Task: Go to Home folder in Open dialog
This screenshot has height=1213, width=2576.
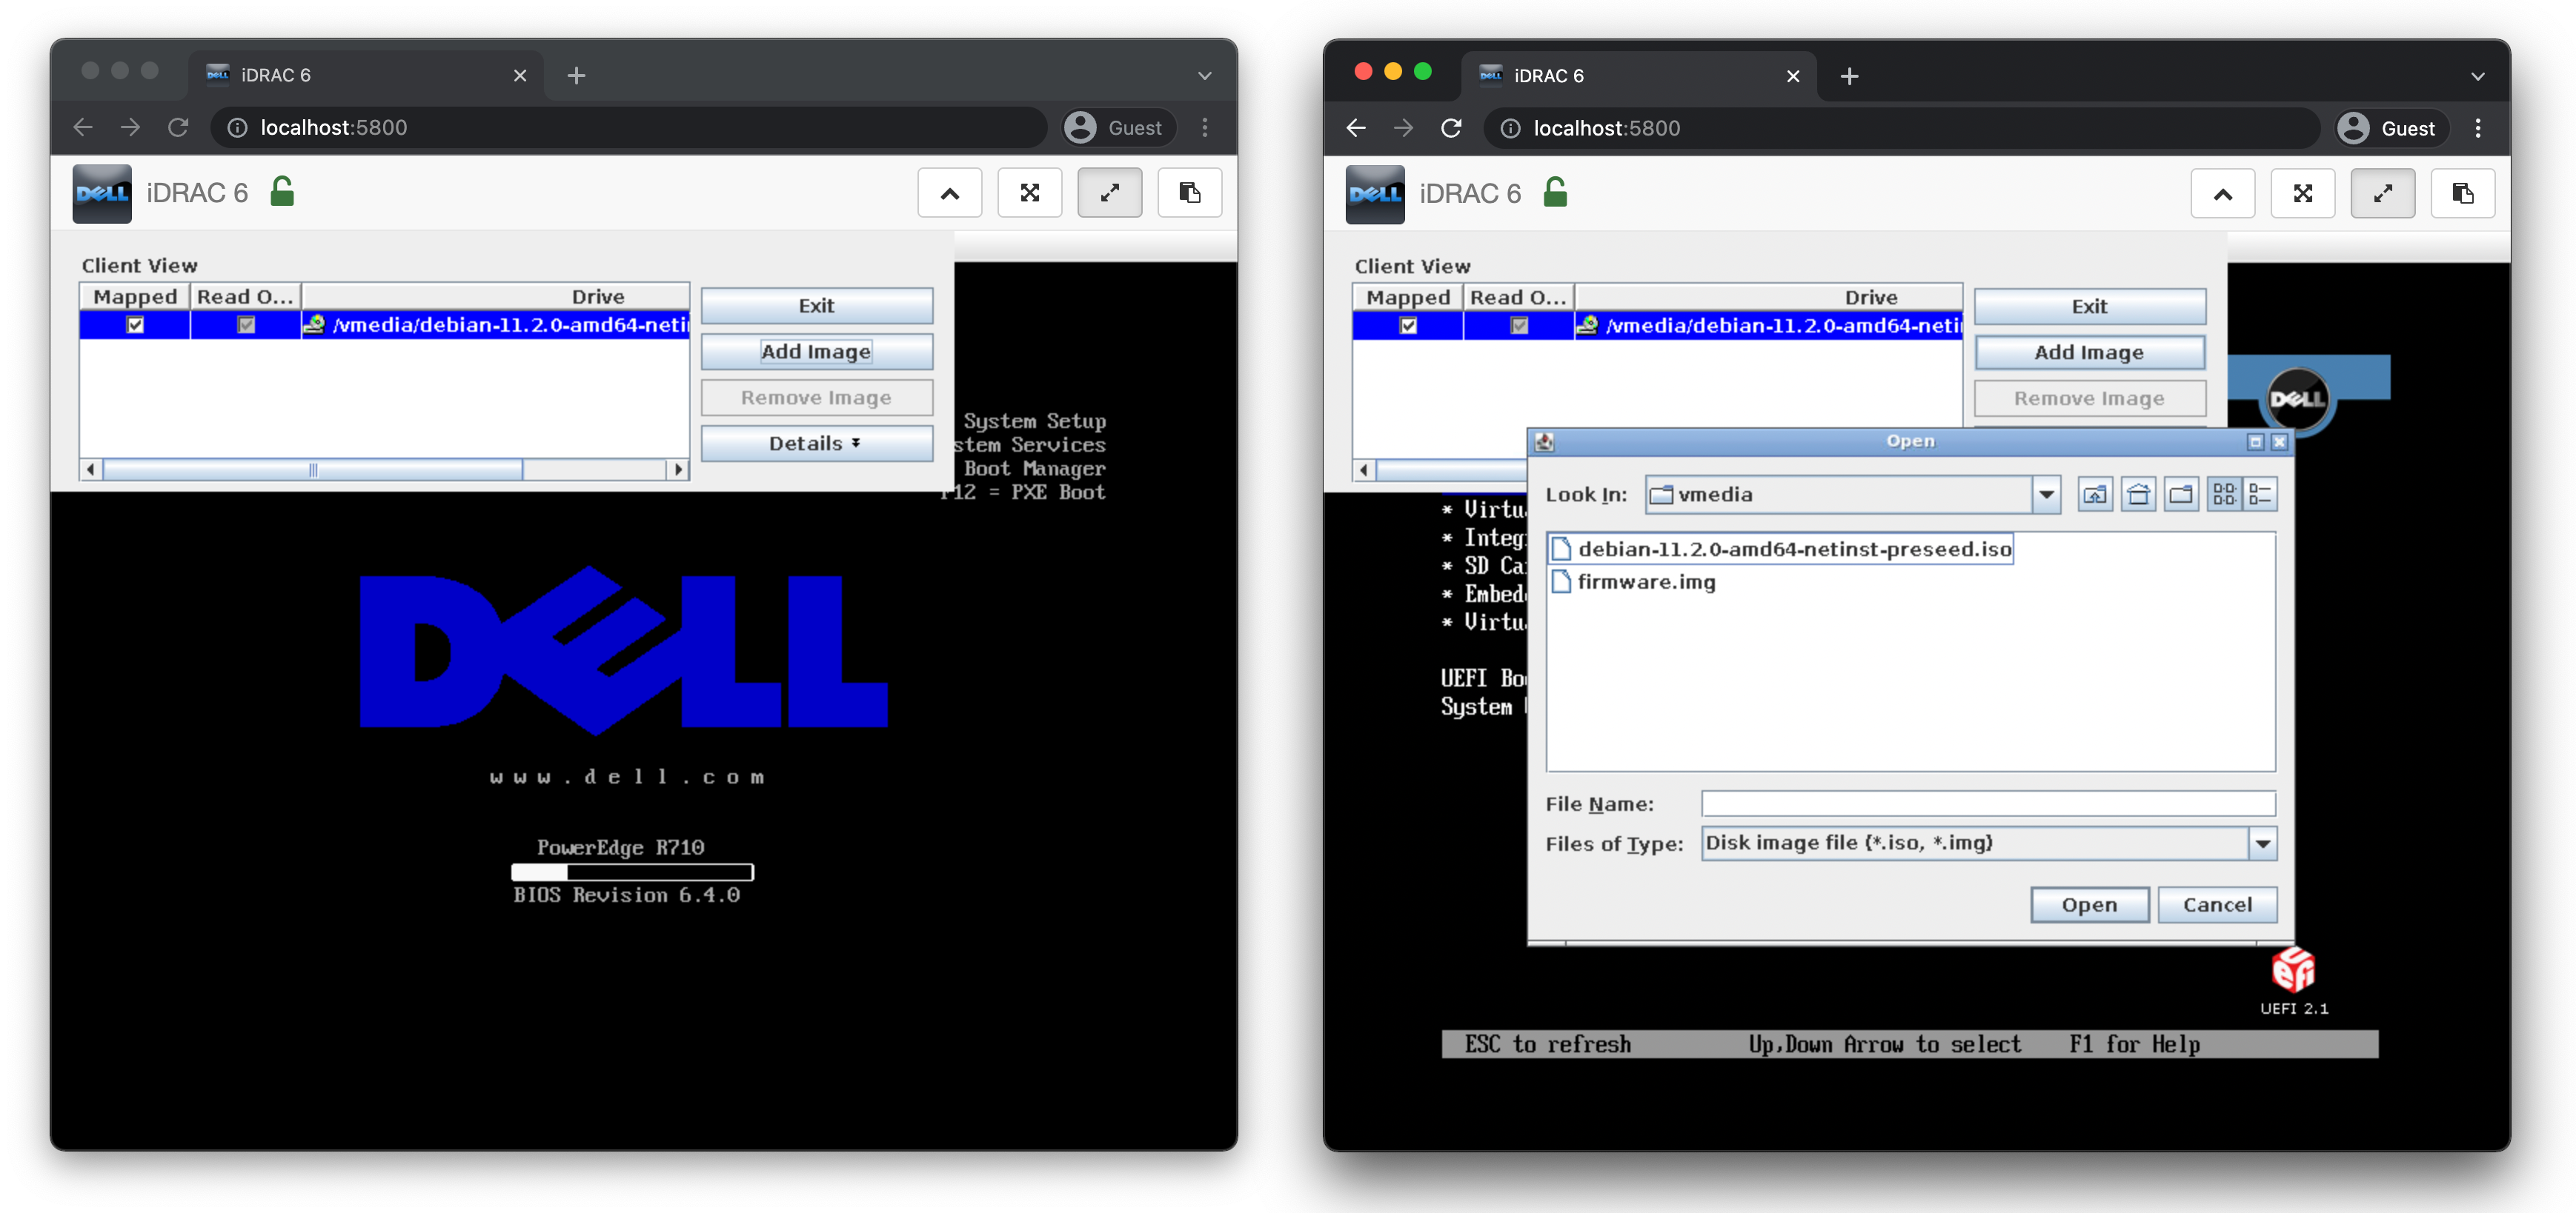Action: coord(2138,495)
